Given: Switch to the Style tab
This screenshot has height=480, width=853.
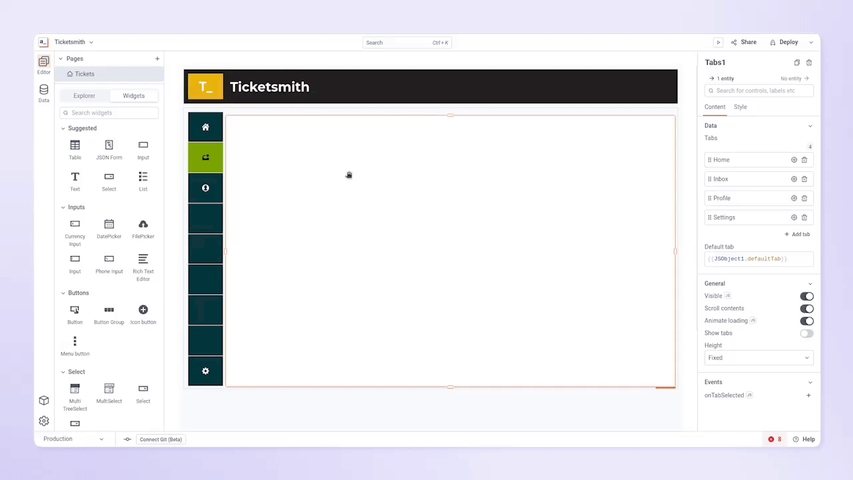Looking at the screenshot, I should (x=740, y=107).
